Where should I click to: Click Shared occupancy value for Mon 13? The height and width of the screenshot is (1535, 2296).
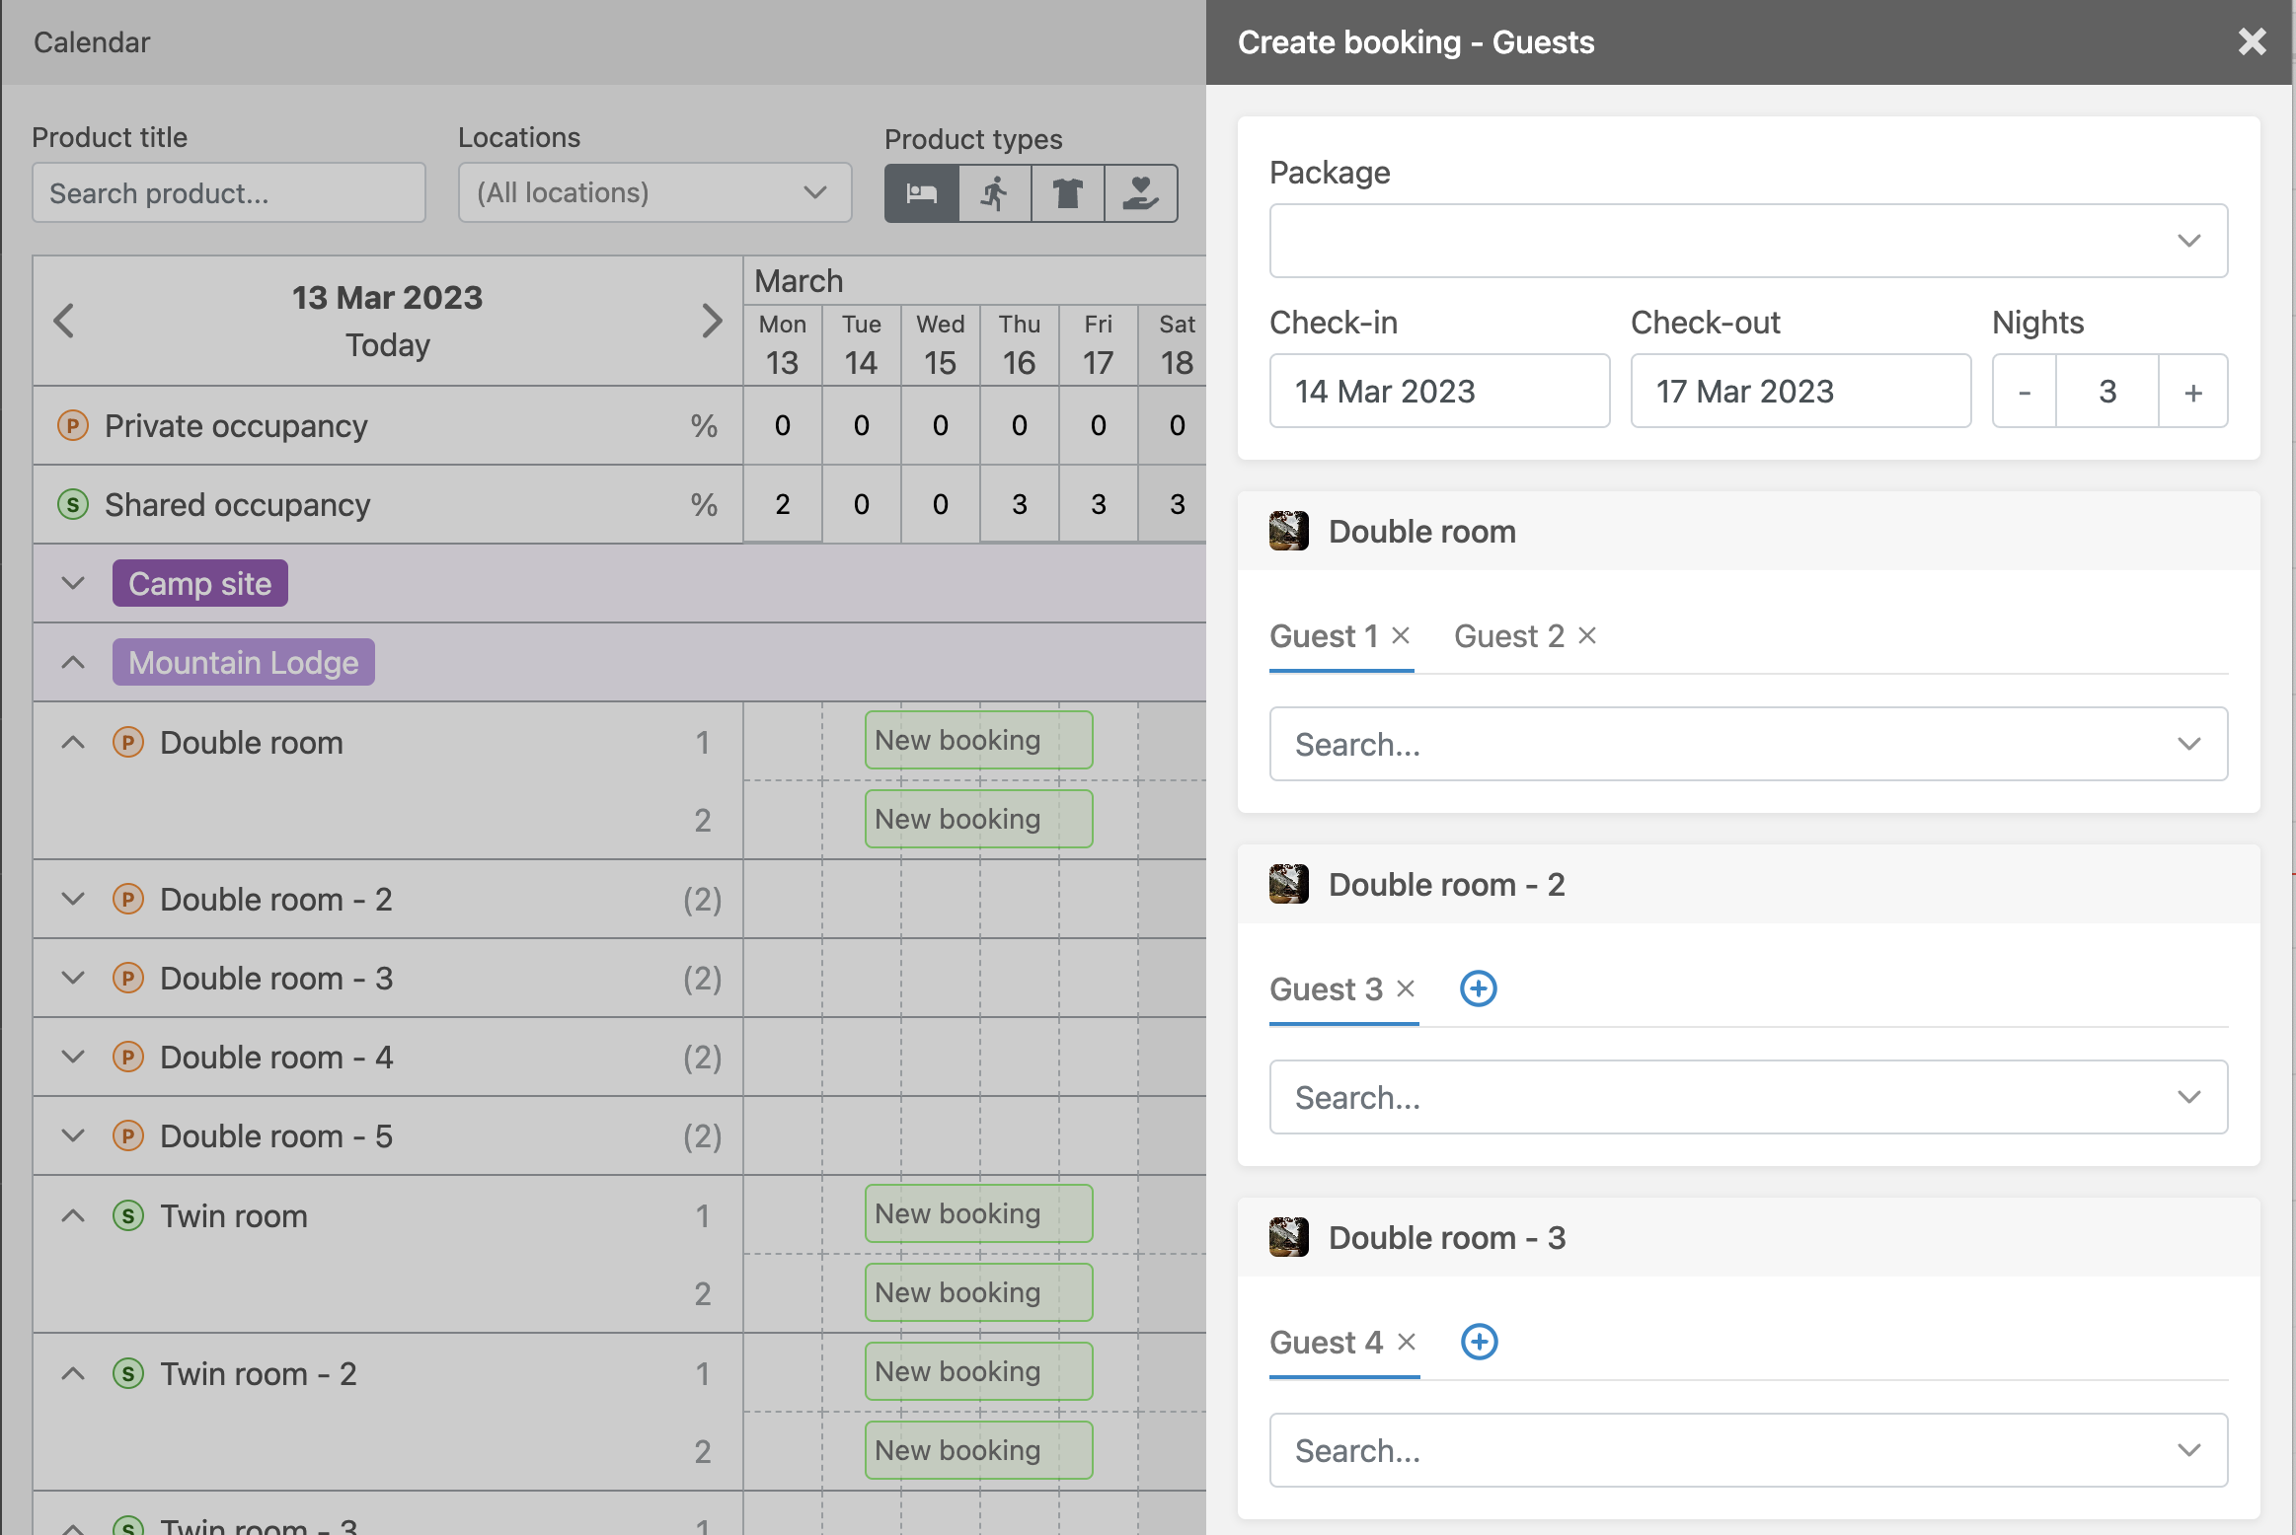click(783, 504)
